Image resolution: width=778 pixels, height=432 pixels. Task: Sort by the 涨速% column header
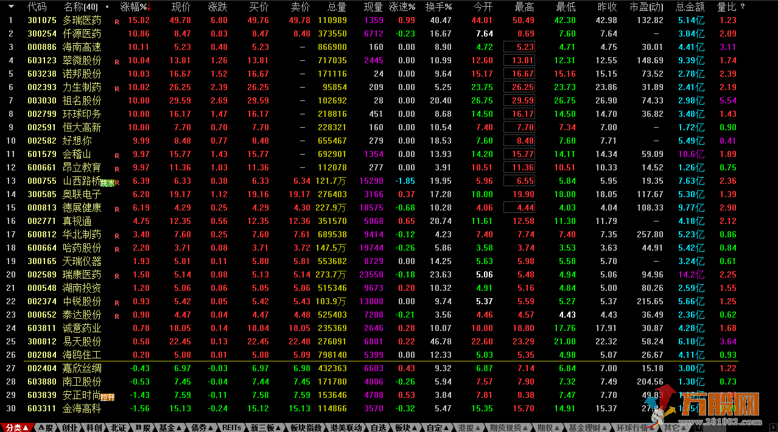pyautogui.click(x=402, y=7)
